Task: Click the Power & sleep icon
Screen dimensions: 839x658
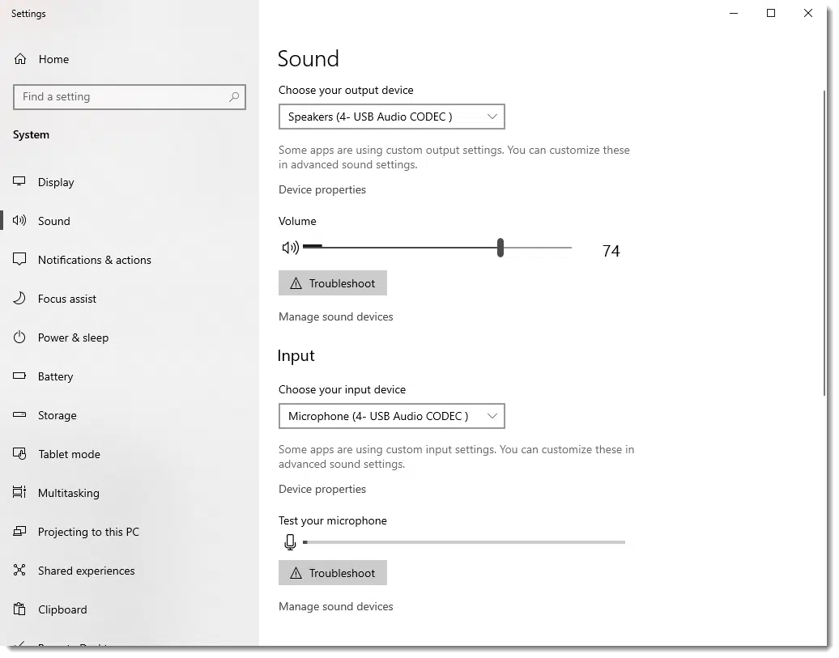Action: pos(19,337)
